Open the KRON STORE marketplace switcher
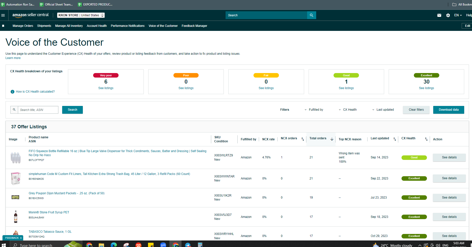472x247 pixels. (x=81, y=15)
